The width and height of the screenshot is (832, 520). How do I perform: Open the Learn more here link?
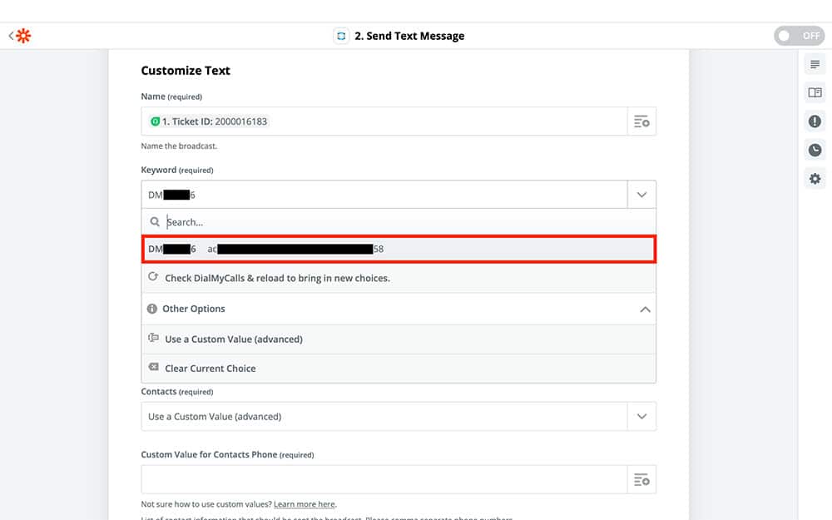305,504
